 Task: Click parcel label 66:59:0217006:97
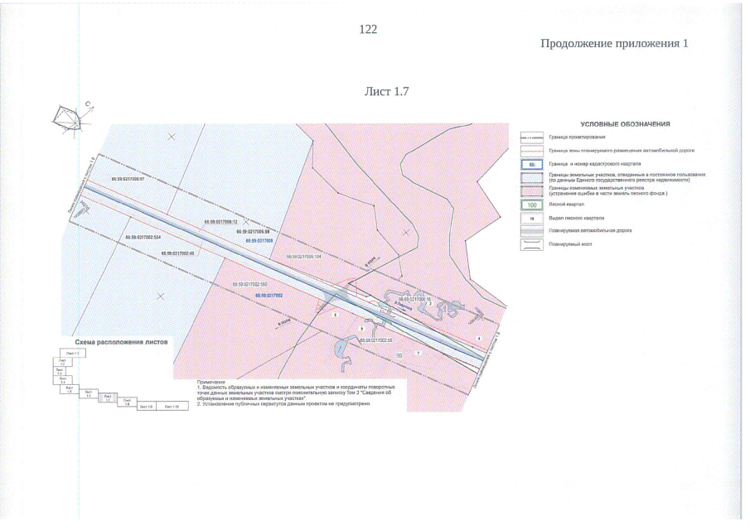(127, 179)
